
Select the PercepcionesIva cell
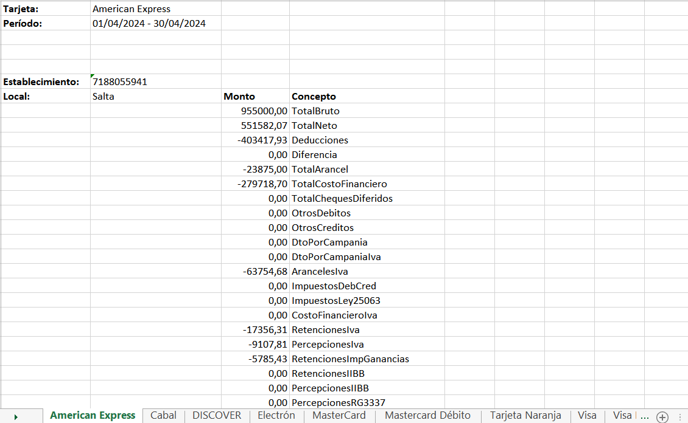tap(367, 344)
